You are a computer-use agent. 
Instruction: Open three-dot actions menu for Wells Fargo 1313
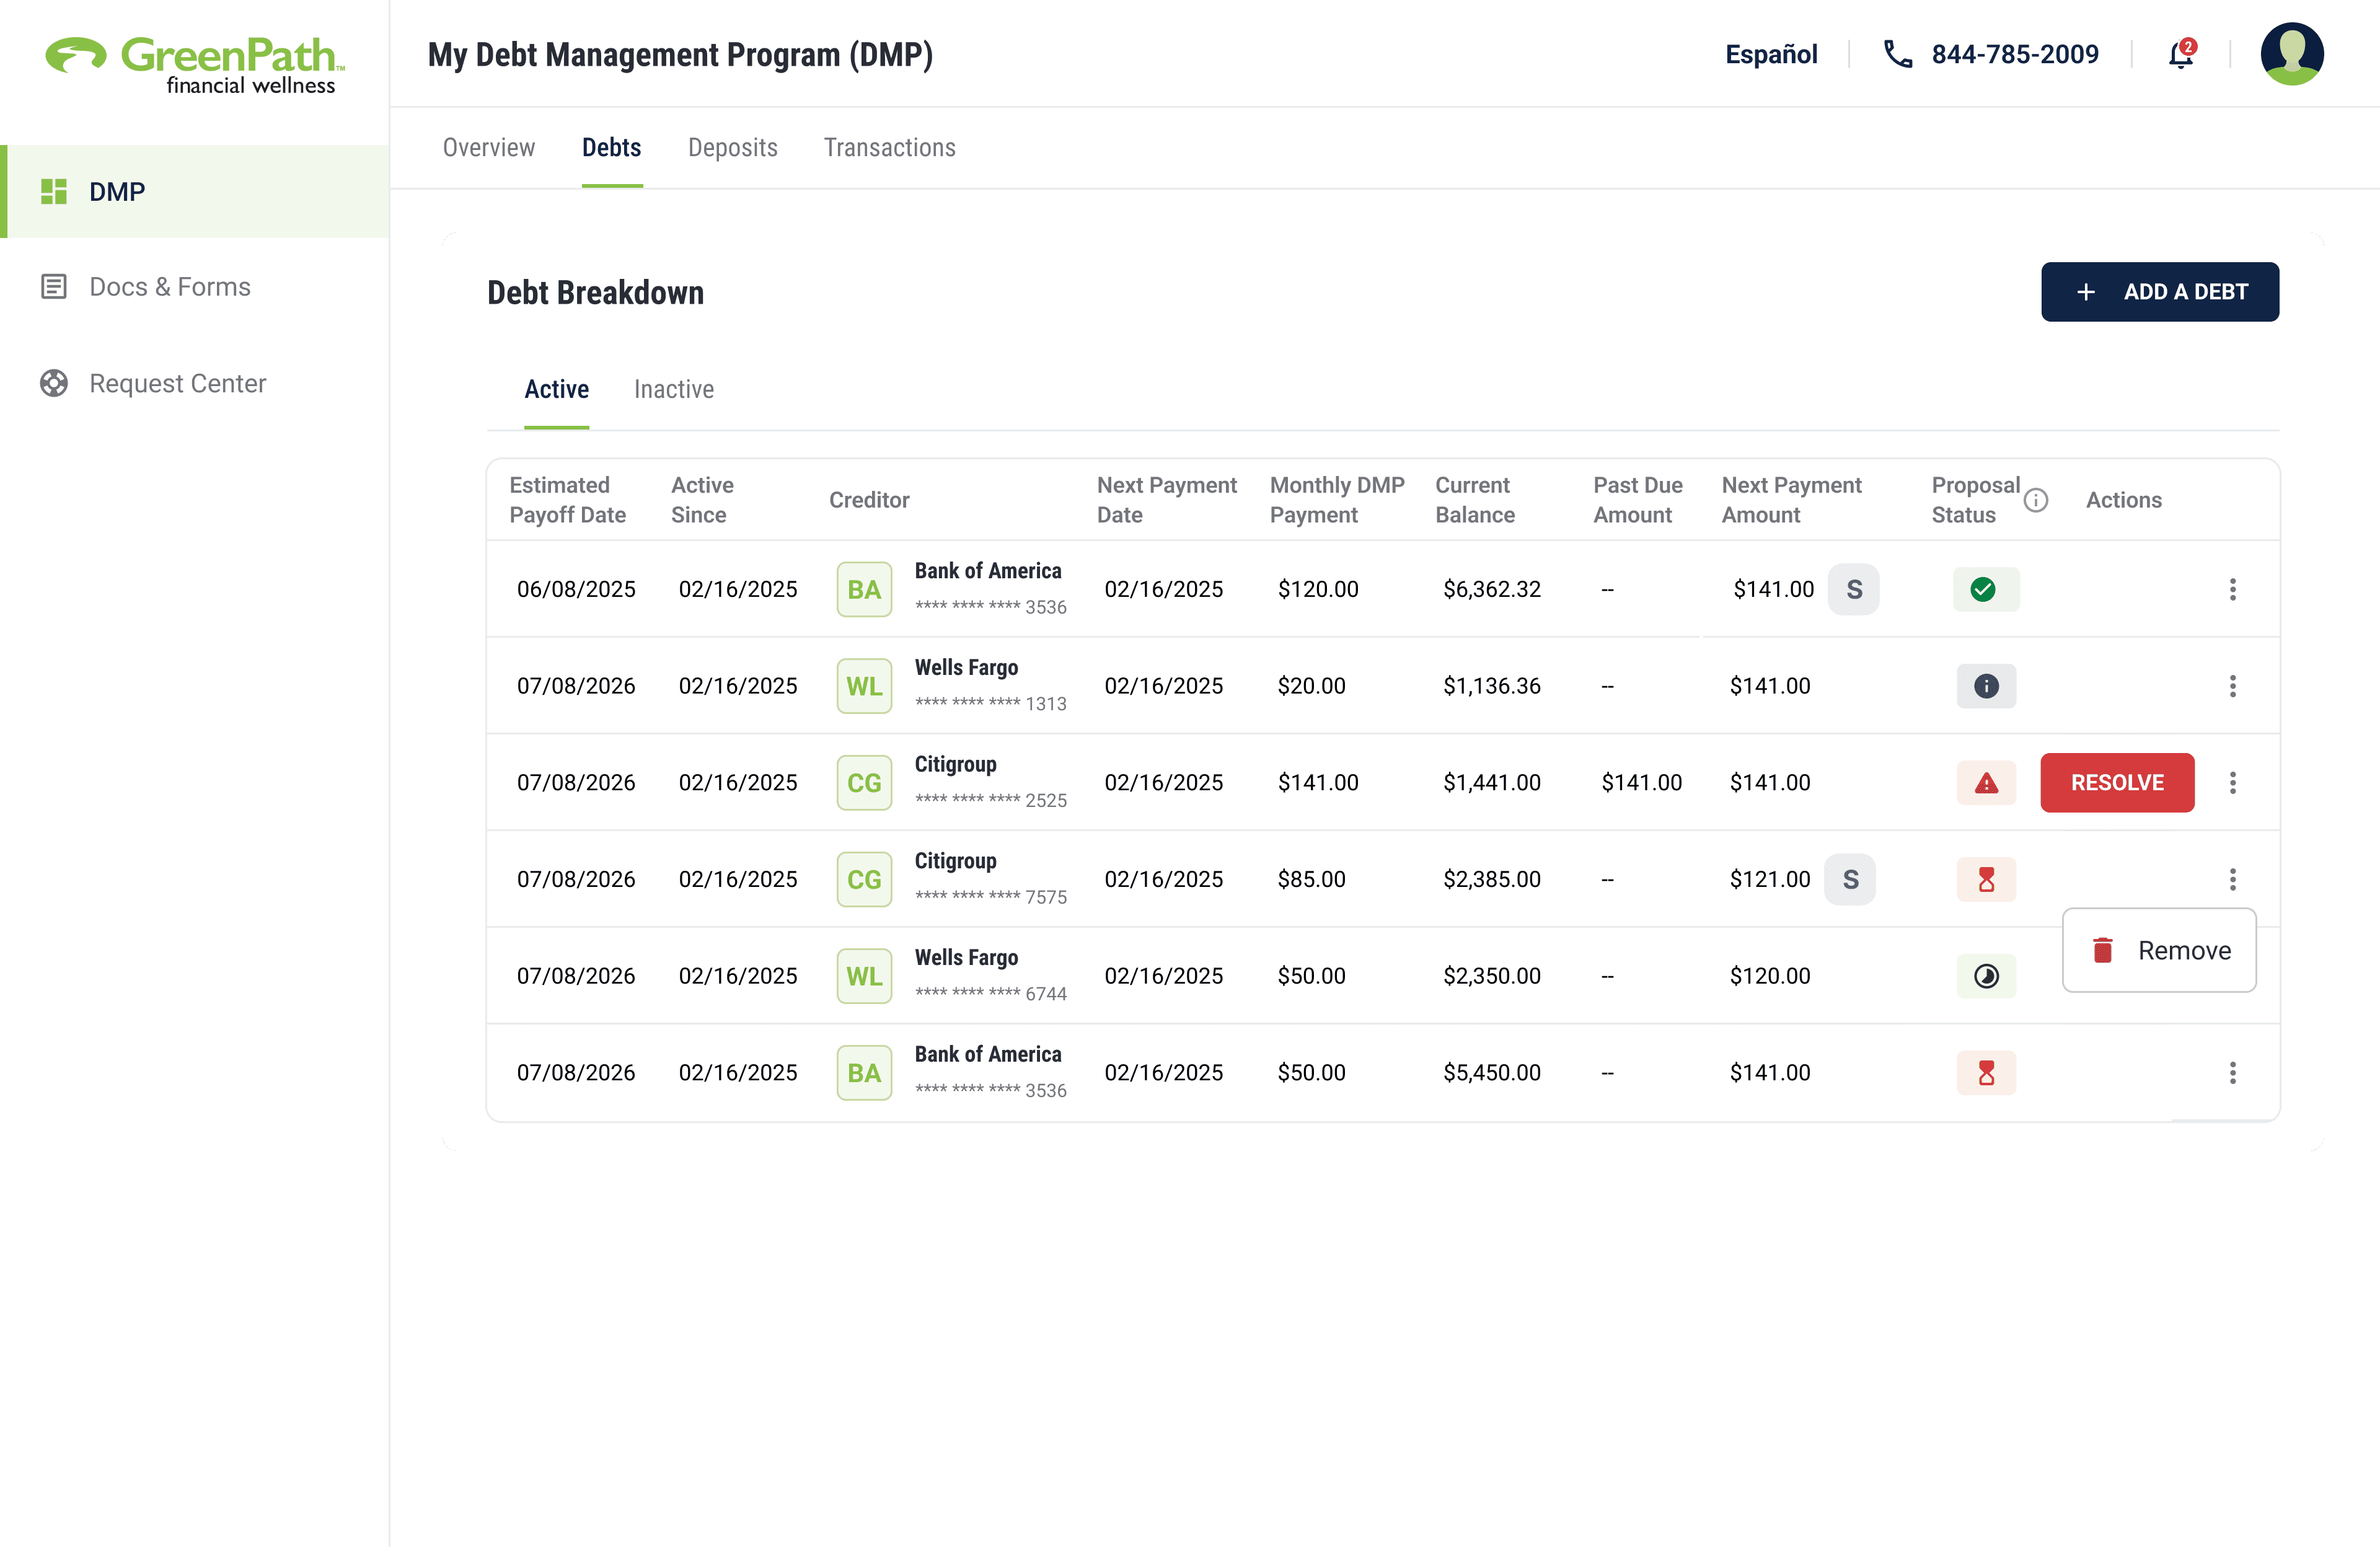click(2232, 686)
